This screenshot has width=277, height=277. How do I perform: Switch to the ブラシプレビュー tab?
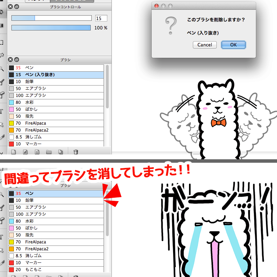[73, 1]
